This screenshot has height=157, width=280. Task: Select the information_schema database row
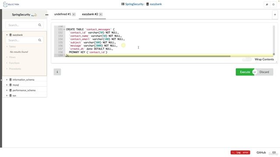click(24, 80)
